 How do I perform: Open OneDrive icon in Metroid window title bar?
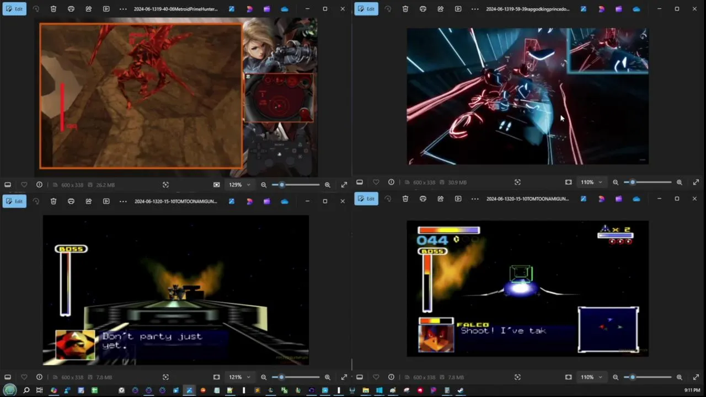[285, 9]
